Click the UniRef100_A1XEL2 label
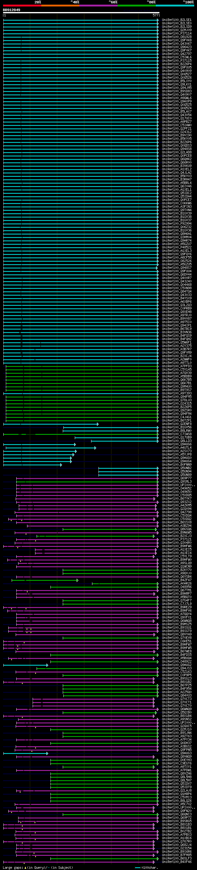This screenshot has width=197, height=870. tap(176, 169)
